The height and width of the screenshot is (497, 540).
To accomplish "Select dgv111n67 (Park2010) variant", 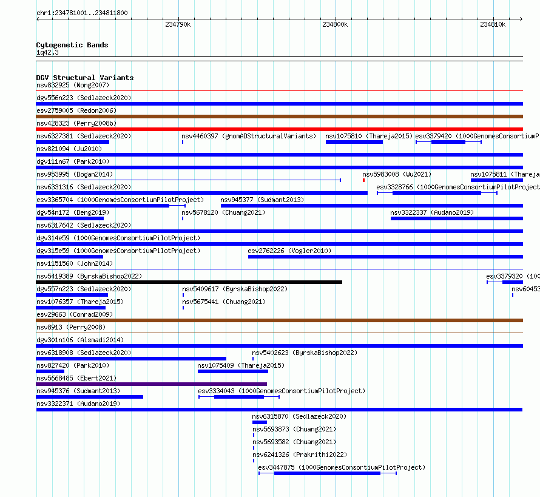I will 279,167.
